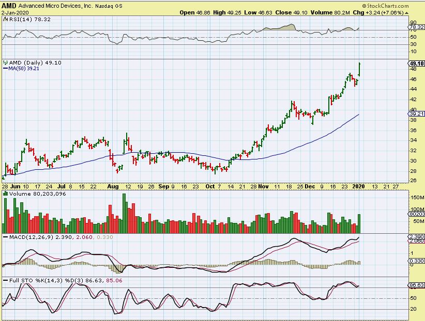Click the Volume 80,203,096 panel label

pyautogui.click(x=37, y=194)
